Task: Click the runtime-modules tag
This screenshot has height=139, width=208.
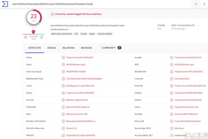Action: [105, 34]
